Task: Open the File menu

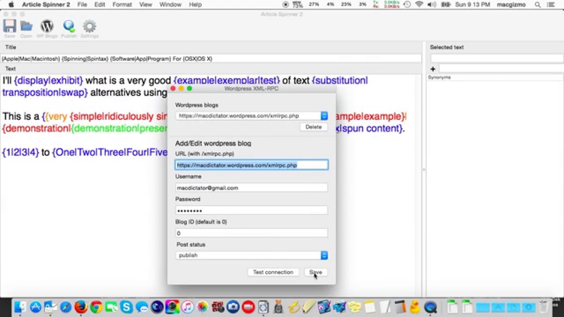Action: [x=82, y=4]
